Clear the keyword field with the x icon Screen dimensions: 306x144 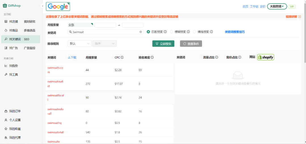click(141, 32)
